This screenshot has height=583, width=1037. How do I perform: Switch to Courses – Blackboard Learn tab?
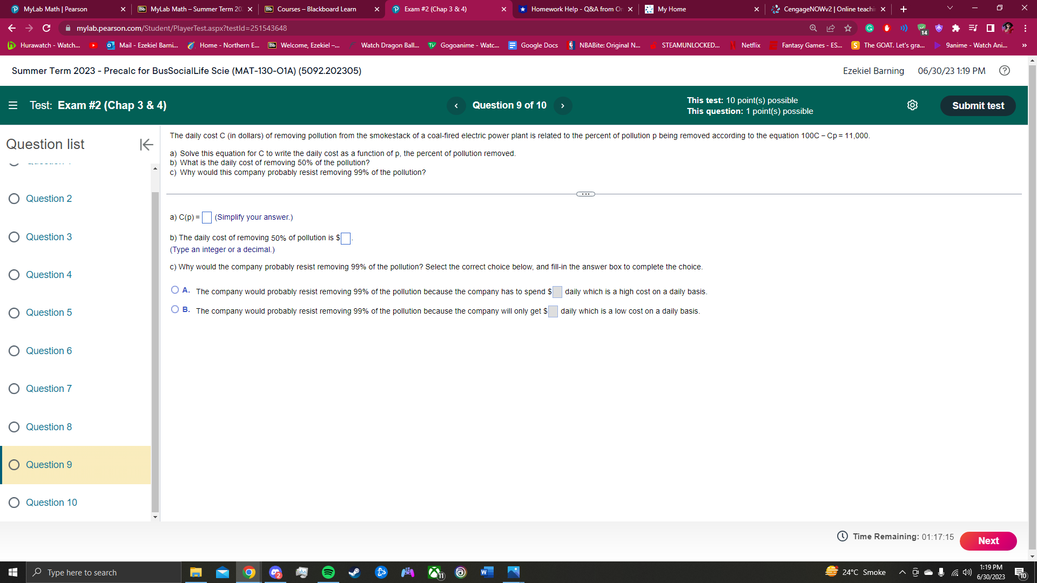tap(317, 9)
